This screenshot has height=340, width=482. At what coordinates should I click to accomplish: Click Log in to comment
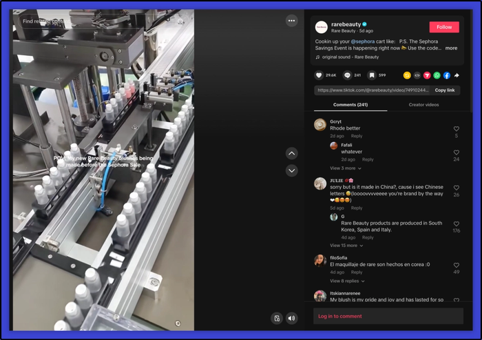coord(340,317)
